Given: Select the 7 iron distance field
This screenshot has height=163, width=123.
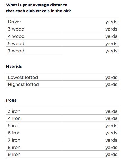Looking at the screenshot, I should (62, 140).
